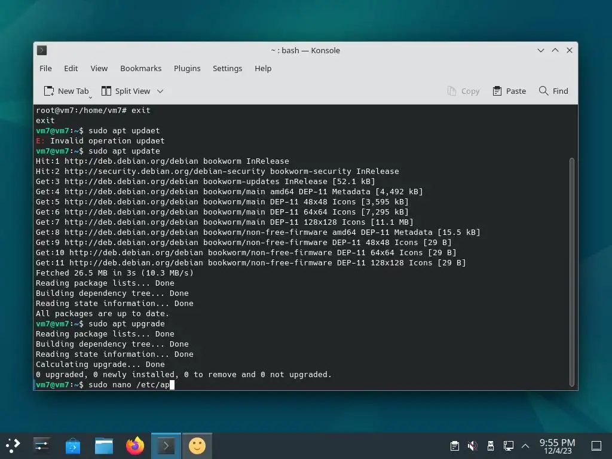This screenshot has width=612, height=459.
Task: Open the network tray icon
Action: tap(508, 446)
